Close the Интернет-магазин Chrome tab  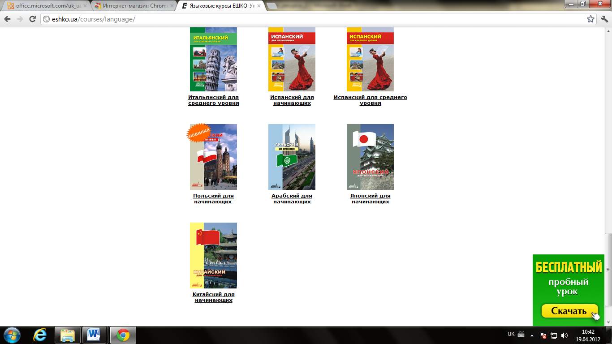172,6
